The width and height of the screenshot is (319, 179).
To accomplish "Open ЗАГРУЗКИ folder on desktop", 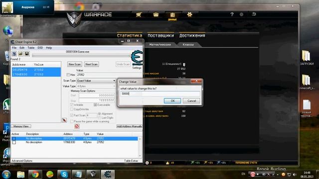I will point(307,58).
